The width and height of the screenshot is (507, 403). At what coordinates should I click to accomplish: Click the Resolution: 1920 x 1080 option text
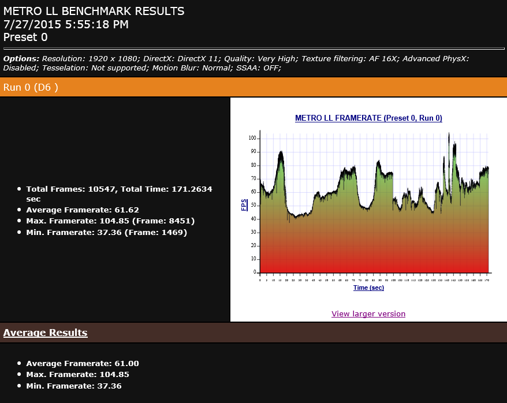91,58
